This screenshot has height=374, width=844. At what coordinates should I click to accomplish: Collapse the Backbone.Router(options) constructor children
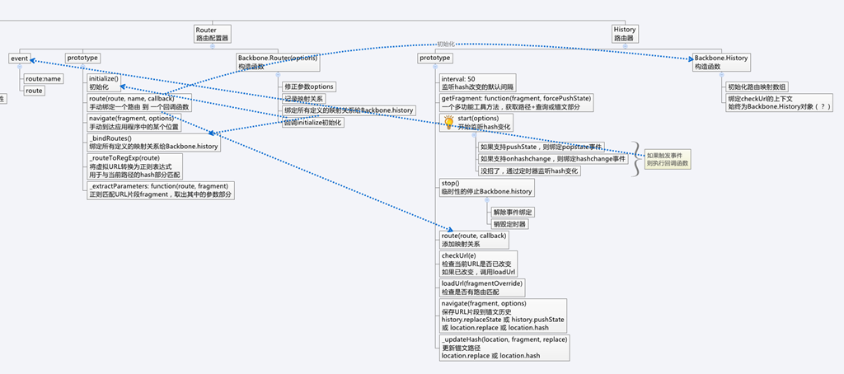(x=278, y=75)
